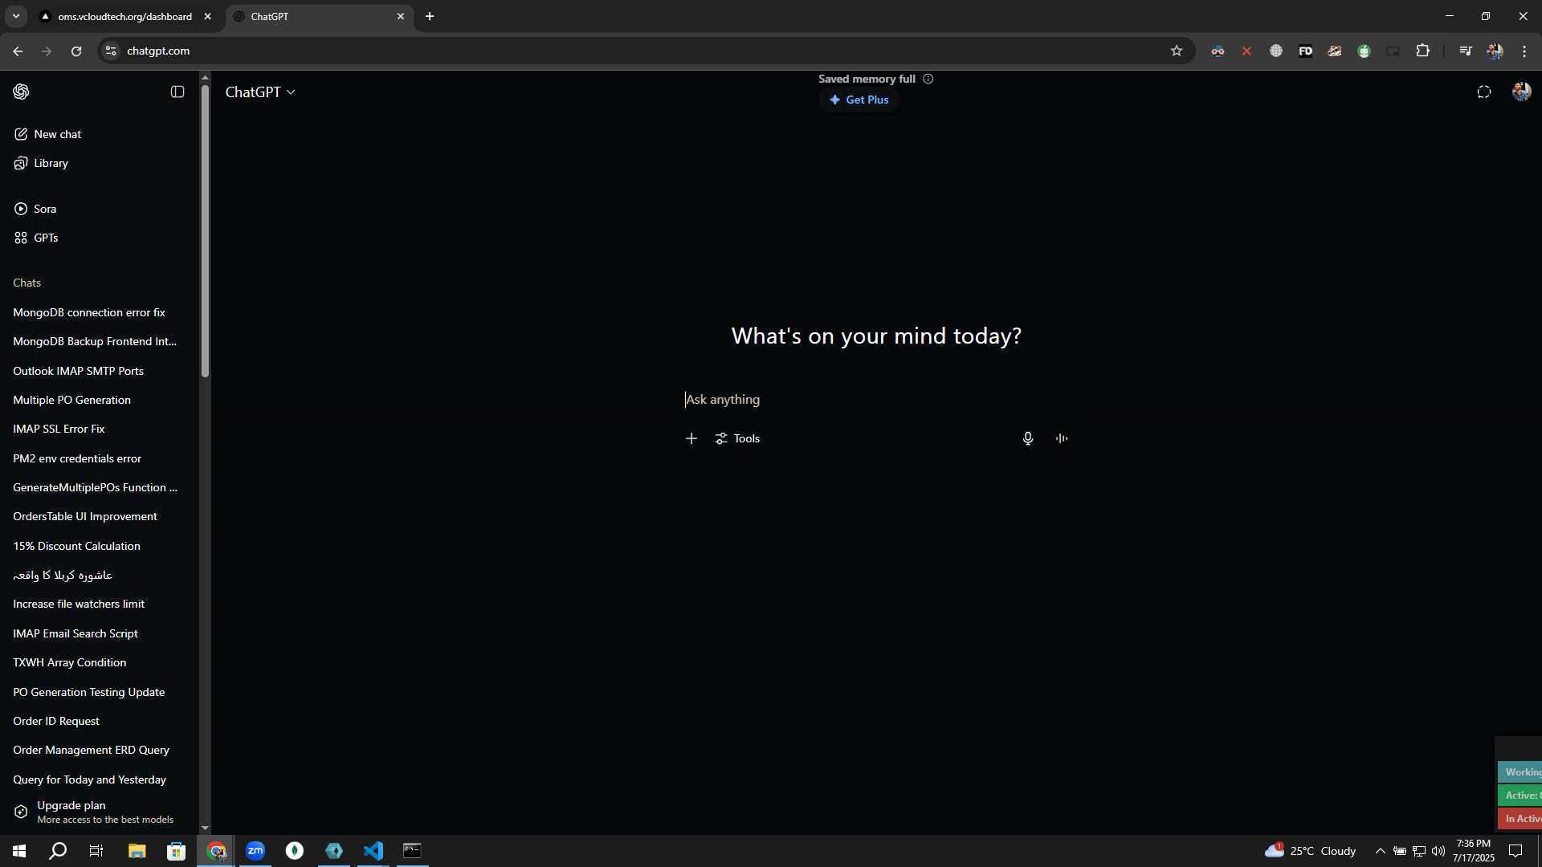
Task: Collapse the sidebar with the toggle icon
Action: coord(177,92)
